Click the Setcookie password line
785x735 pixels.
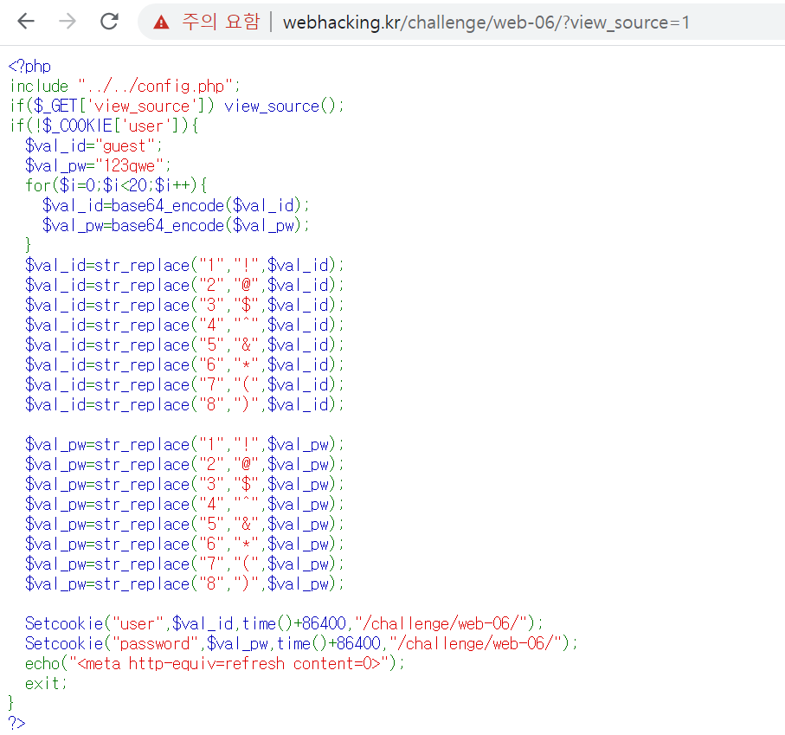(x=225, y=643)
